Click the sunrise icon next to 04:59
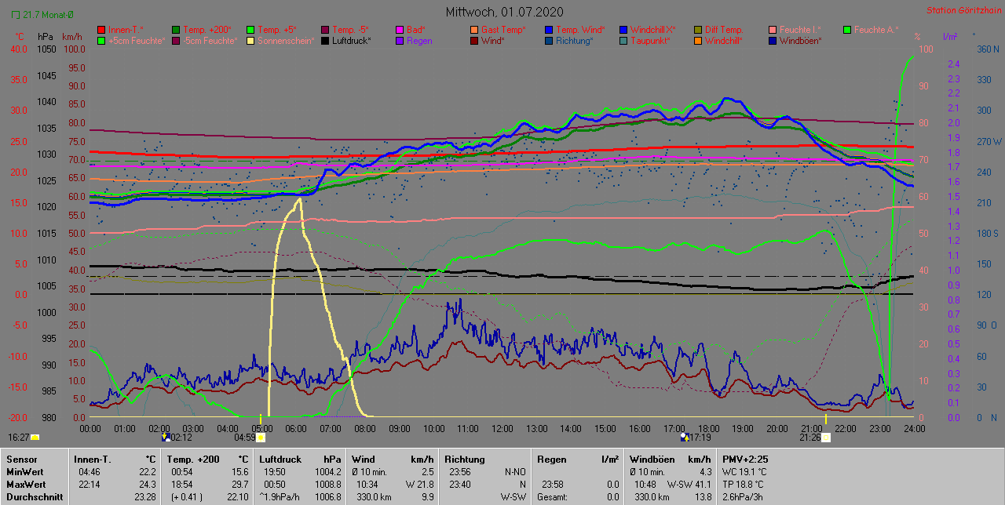The height and width of the screenshot is (505, 1005). 261,438
